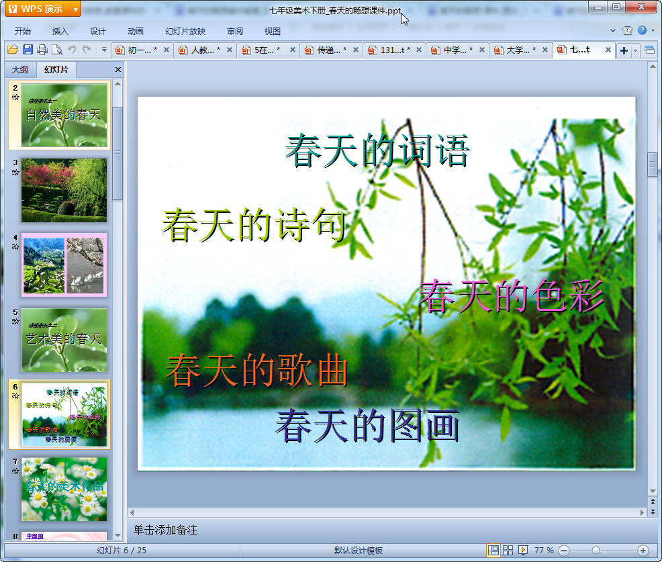This screenshot has width=662, height=562.
Task: Save the presentation with the floppy disk icon
Action: 28,50
